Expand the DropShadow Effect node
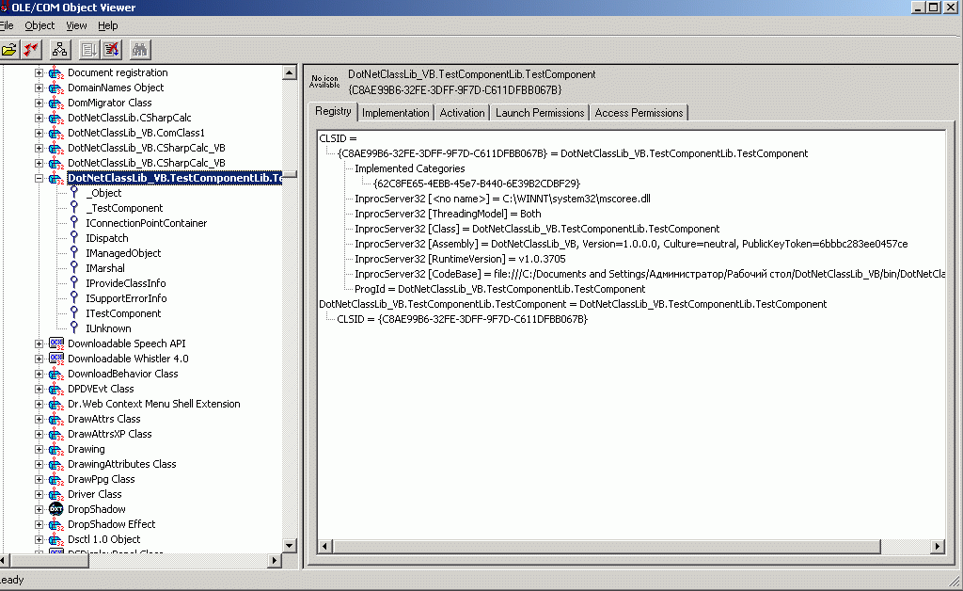This screenshot has width=963, height=591. (39, 524)
